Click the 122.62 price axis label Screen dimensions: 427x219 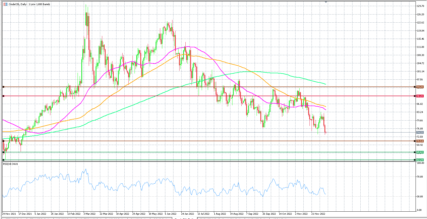[421, 23]
